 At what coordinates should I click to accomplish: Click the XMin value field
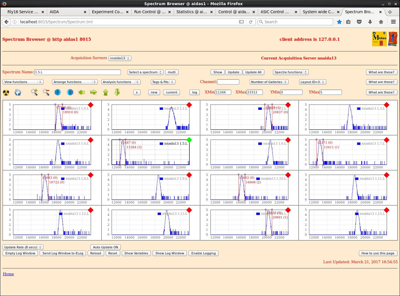223,92
